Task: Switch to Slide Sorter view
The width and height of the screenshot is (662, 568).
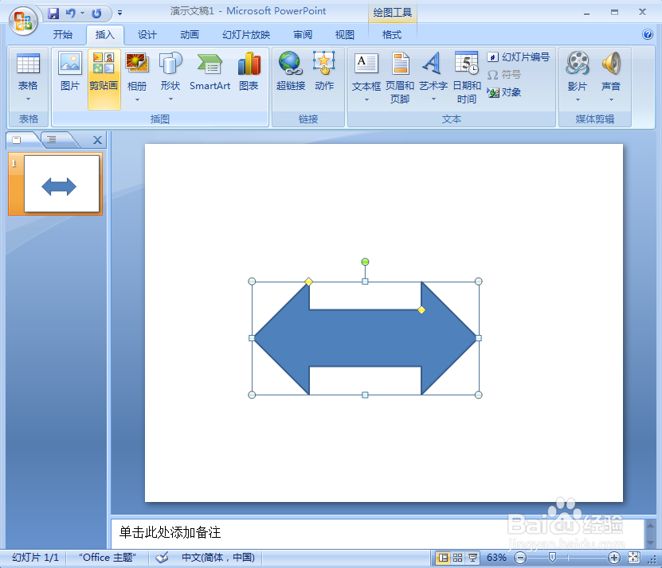Action: tap(457, 558)
